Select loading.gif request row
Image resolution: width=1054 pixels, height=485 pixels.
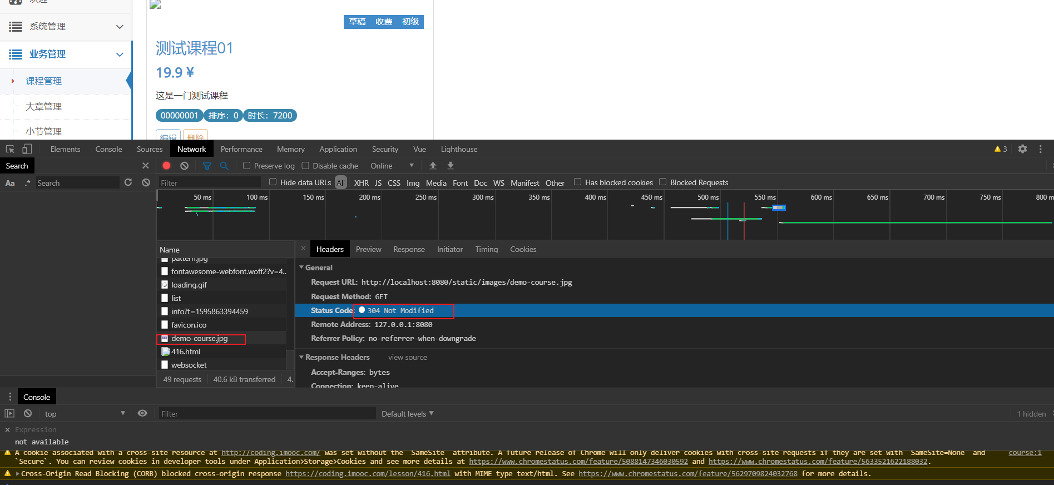221,285
